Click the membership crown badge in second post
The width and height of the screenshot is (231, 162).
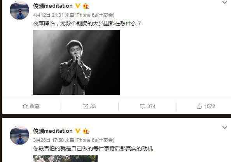click(86, 131)
